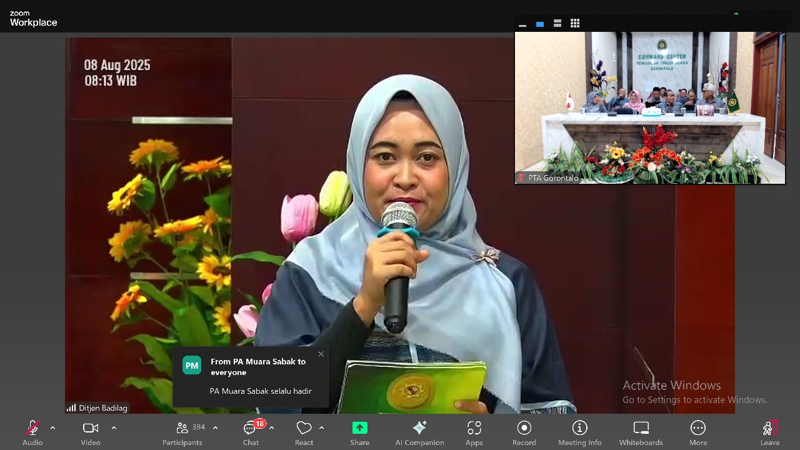This screenshot has height=450, width=800.
Task: Start recording with Record button
Action: [x=524, y=432]
